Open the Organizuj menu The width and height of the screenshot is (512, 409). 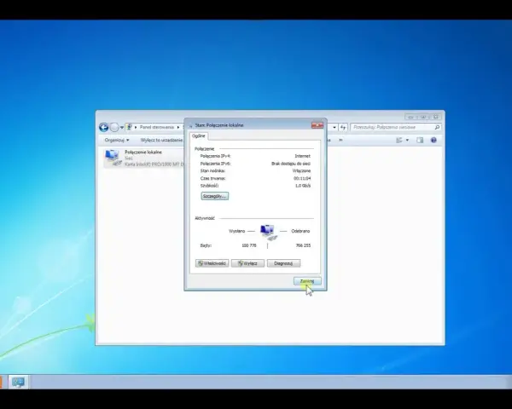coord(117,140)
